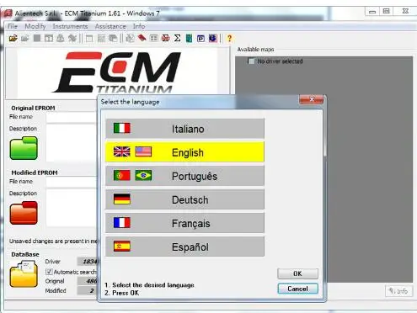Click the Original EPROM File name field
The height and width of the screenshot is (313, 417).
[x=72, y=118]
